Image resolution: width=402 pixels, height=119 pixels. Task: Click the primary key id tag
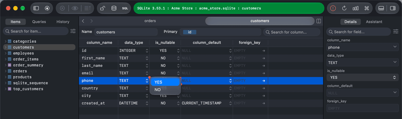pos(189,32)
